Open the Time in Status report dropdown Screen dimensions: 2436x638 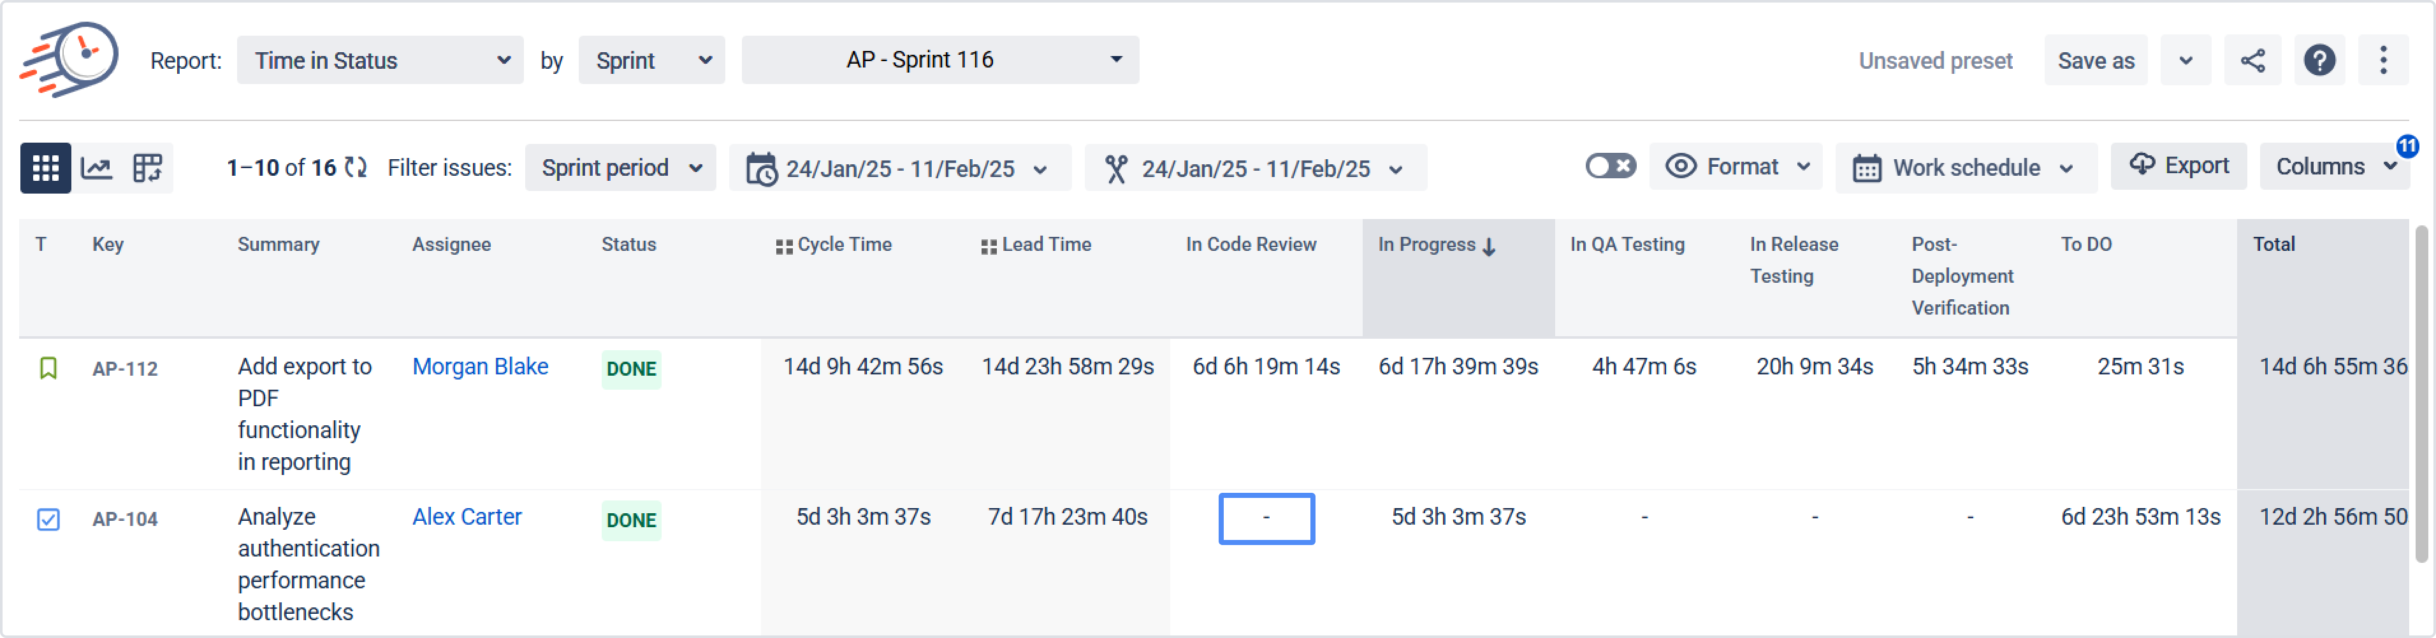(x=379, y=60)
